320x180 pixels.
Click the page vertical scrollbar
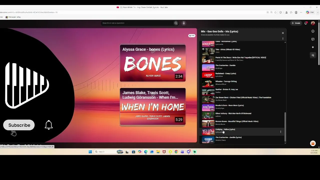pyautogui.click(x=319, y=44)
